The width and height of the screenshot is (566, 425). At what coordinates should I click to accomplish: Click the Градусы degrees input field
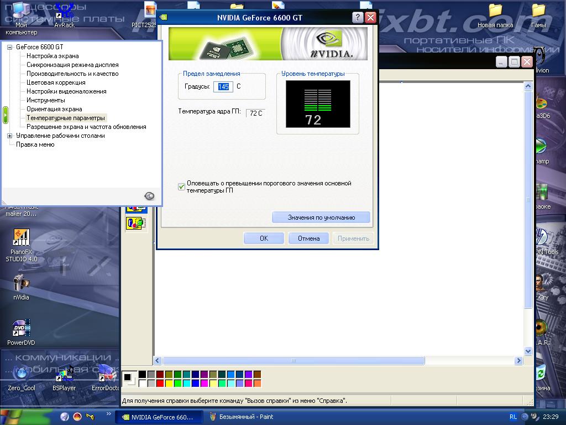point(223,87)
